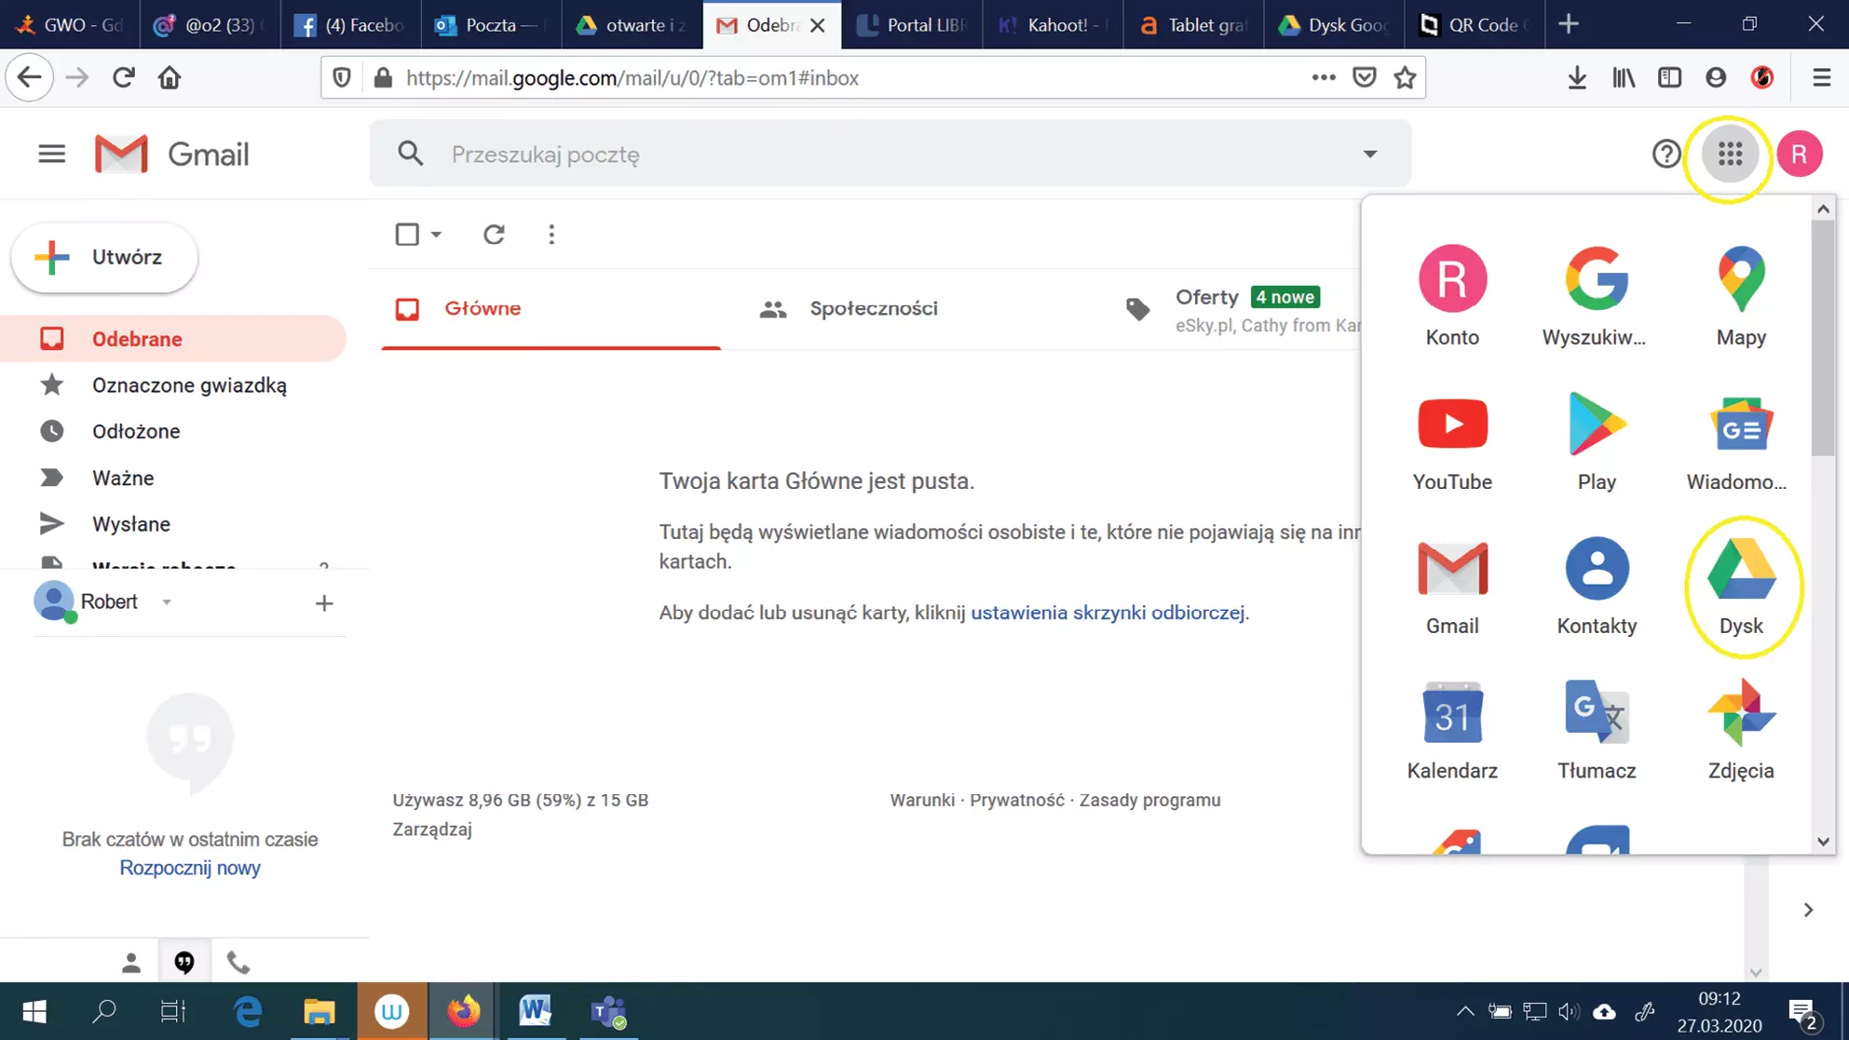Open the Oznaczone gwiazdką folder

(x=173, y=385)
